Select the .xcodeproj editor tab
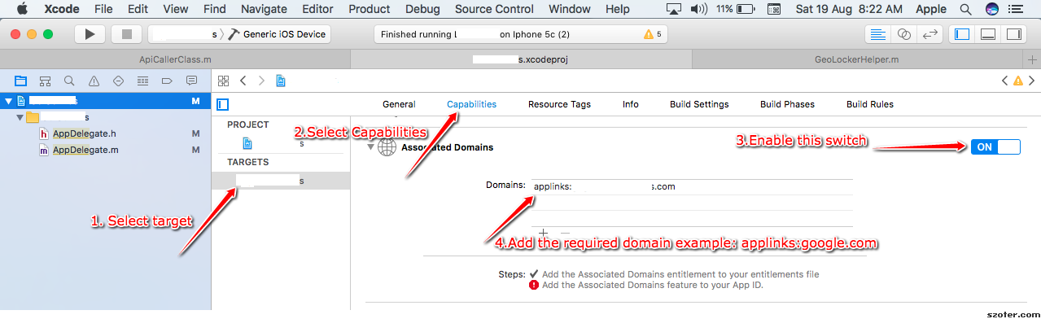Image resolution: width=1041 pixels, height=319 pixels. tap(521, 59)
